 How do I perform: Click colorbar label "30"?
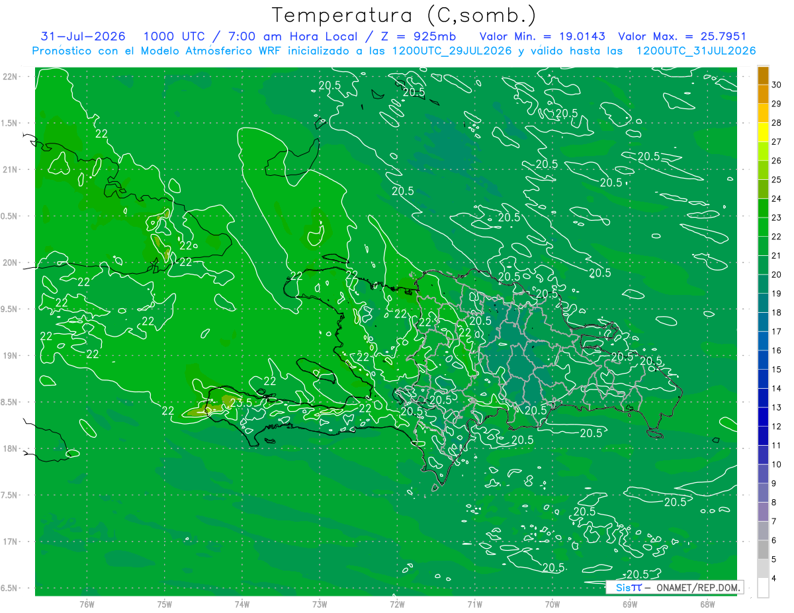pos(777,85)
